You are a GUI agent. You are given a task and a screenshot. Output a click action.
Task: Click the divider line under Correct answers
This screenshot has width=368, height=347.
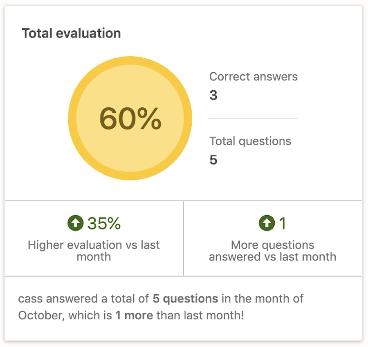(253, 119)
